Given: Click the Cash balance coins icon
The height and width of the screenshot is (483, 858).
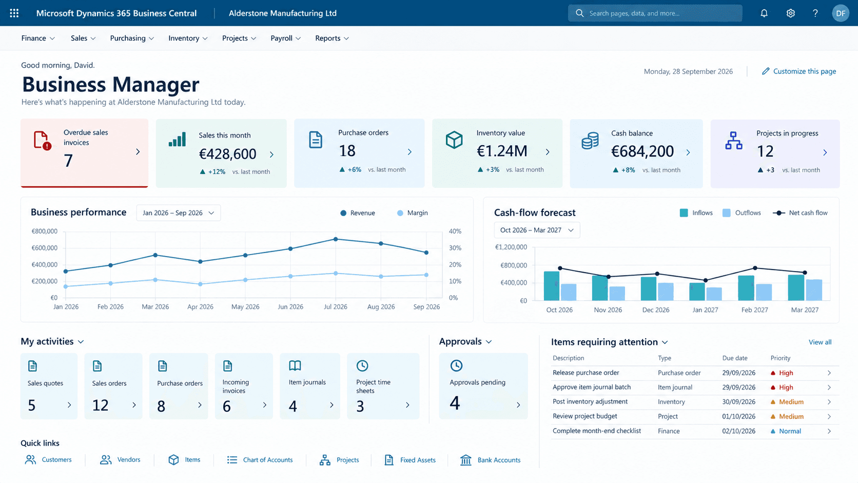Looking at the screenshot, I should pos(590,141).
